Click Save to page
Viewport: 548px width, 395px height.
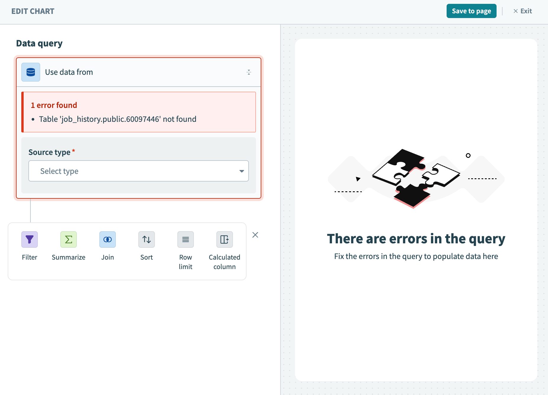coord(471,11)
